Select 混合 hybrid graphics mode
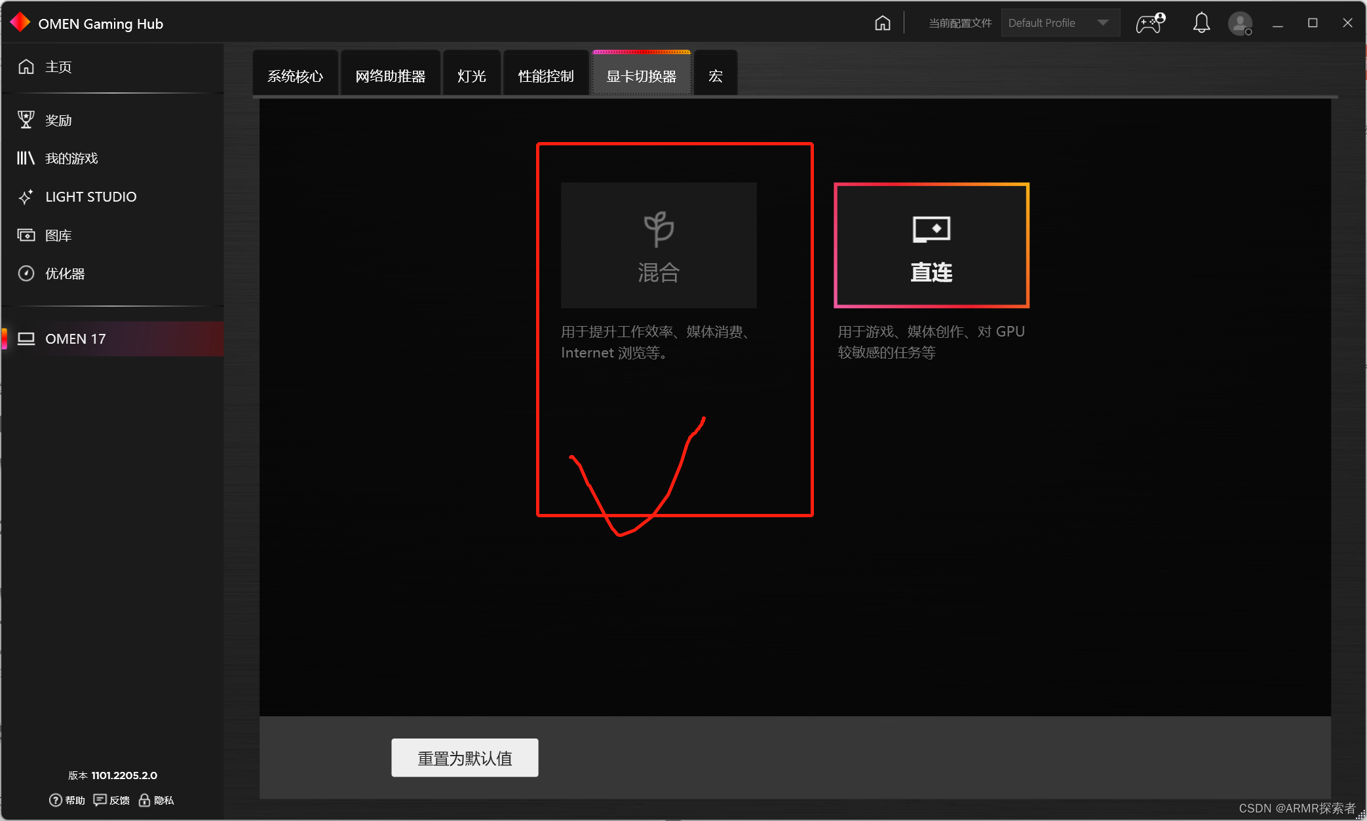 point(659,246)
